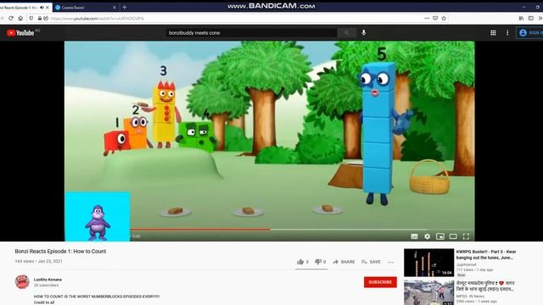Image resolution: width=543 pixels, height=305 pixels.
Task: Click the YouTube search magnifier button
Action: (x=346, y=32)
